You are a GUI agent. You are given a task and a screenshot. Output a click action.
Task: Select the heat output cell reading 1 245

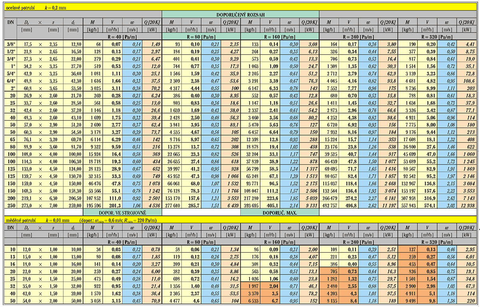pyautogui.click(x=466, y=161)
